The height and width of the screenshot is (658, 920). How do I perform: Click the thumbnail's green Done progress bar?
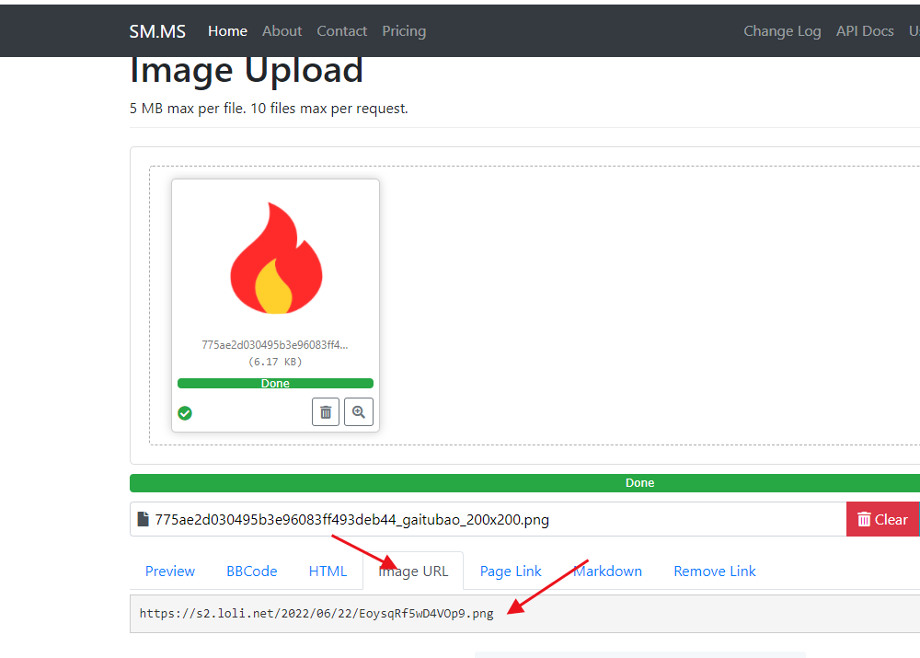(275, 383)
